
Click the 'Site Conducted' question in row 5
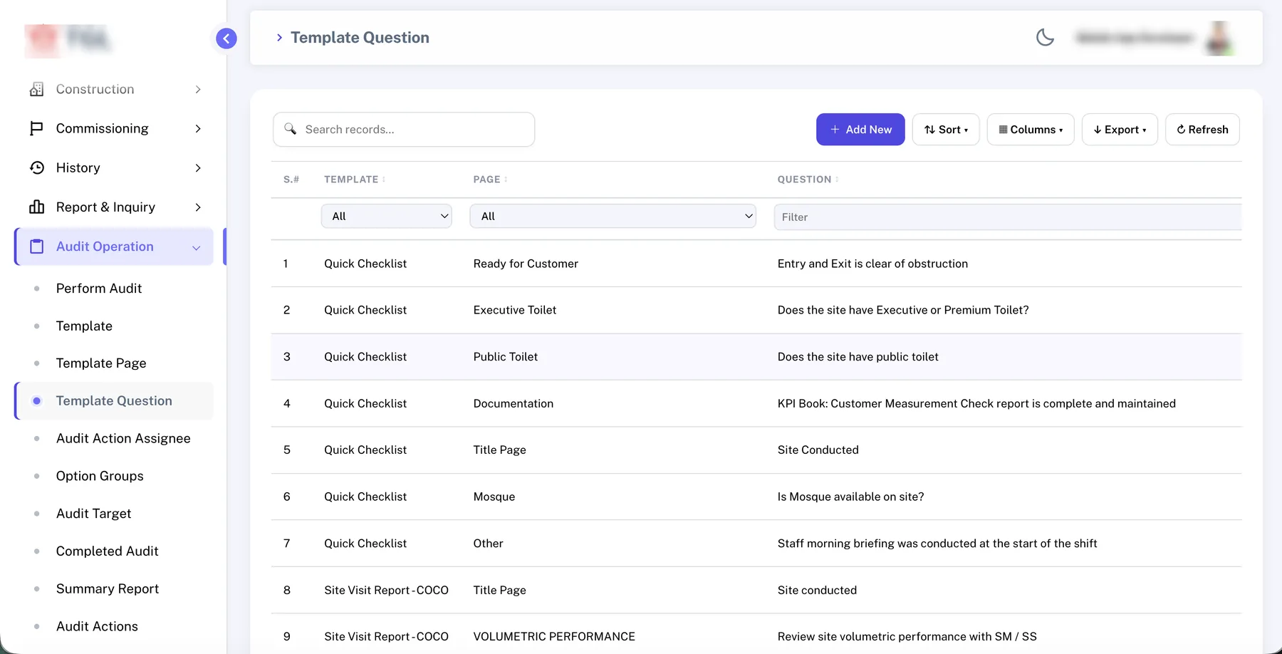(818, 450)
